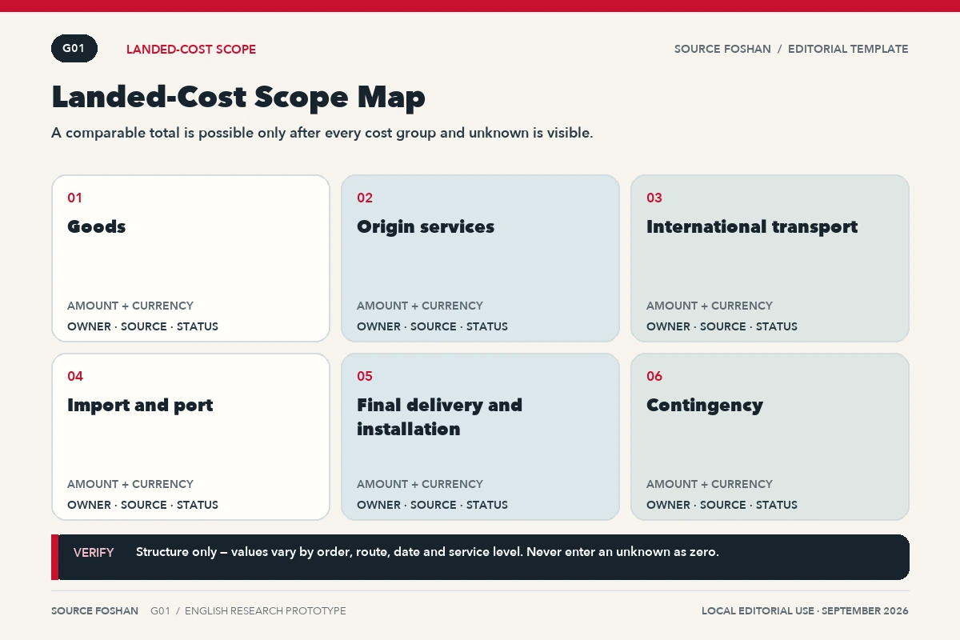Click OWNER · SOURCE · STATUS under Contingency

click(722, 505)
